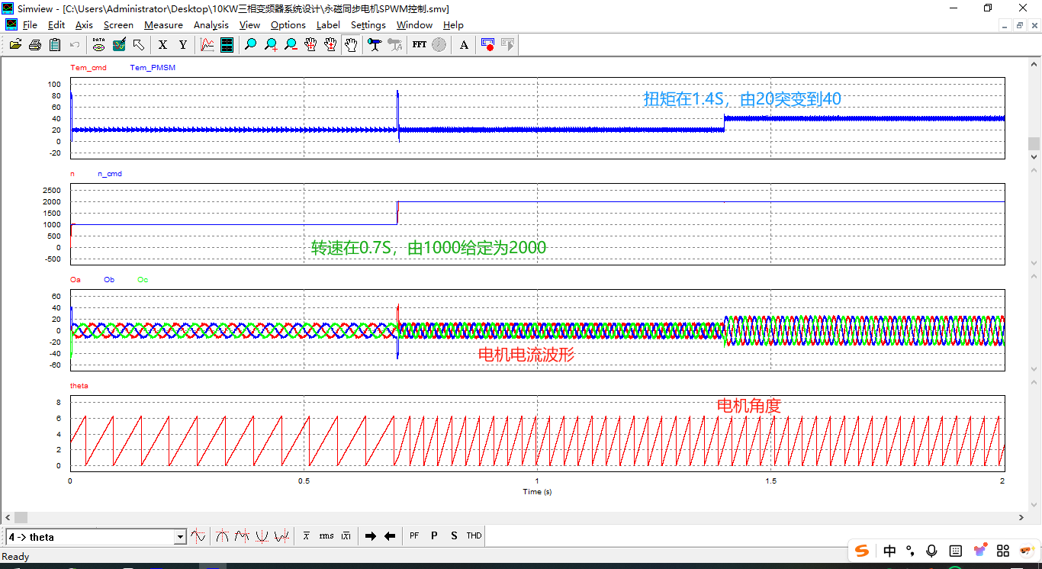Click the rms calculation button
The image size is (1042, 569).
(x=326, y=536)
